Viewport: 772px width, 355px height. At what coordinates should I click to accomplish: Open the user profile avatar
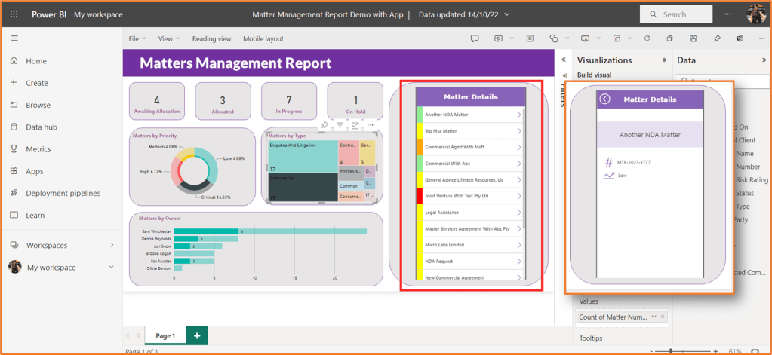[755, 14]
